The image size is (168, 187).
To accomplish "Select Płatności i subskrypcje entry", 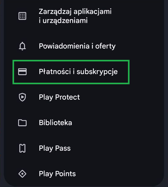I will pyautogui.click(x=71, y=72).
